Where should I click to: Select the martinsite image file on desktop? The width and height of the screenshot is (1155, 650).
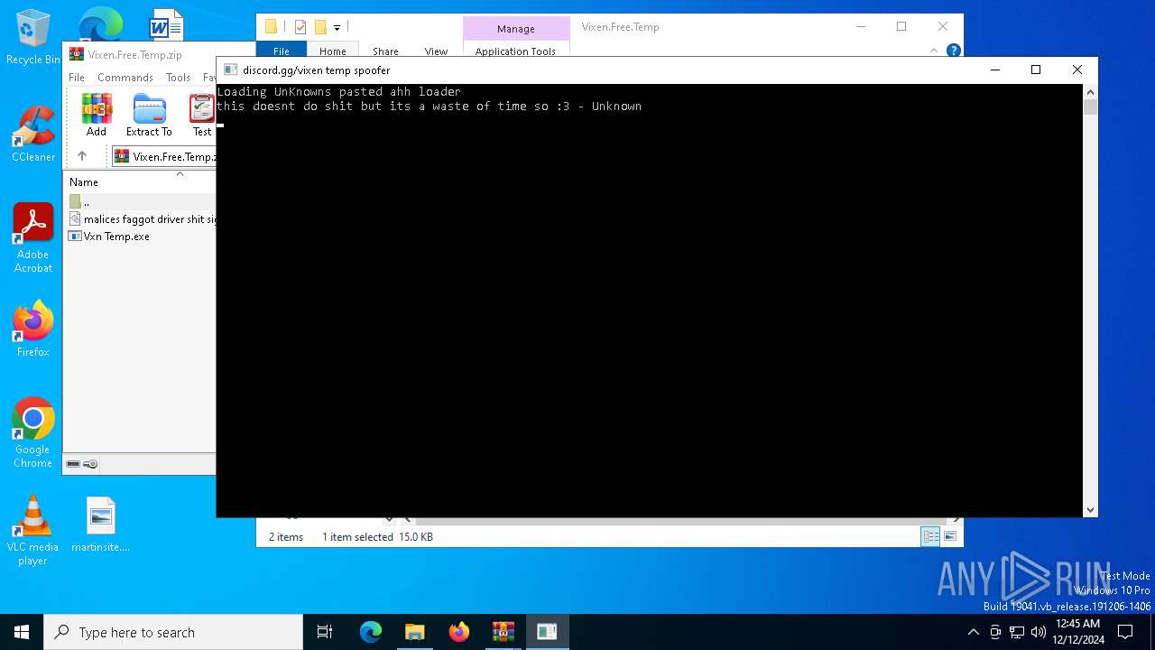(101, 525)
